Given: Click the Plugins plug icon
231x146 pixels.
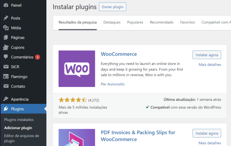Looking at the screenshot, I should (6, 109).
